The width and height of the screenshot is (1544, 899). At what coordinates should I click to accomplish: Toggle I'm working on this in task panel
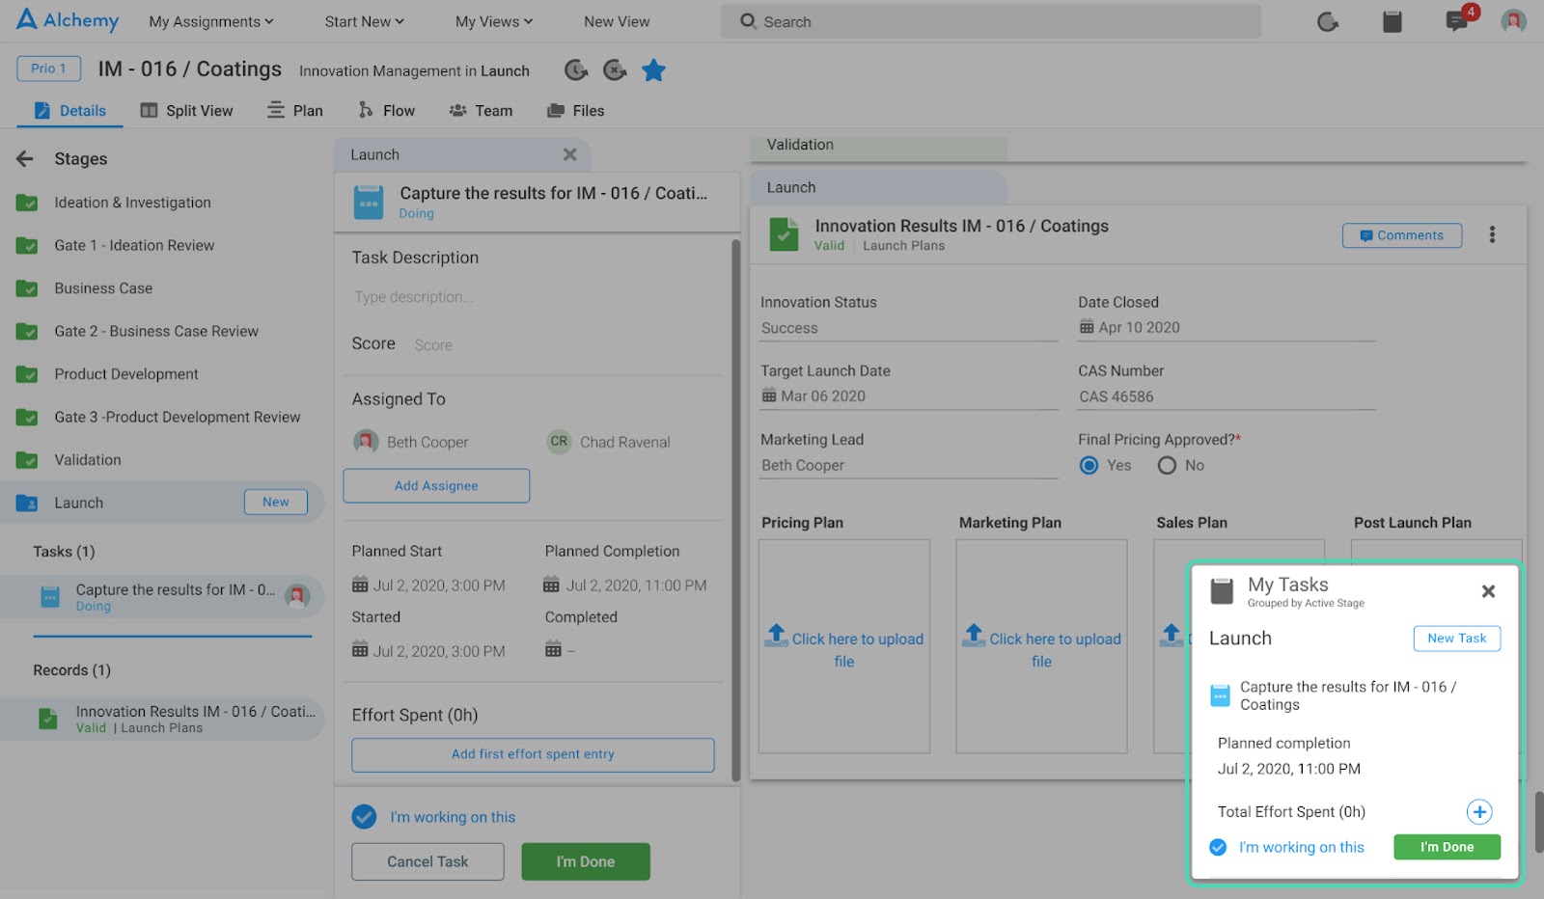click(364, 817)
